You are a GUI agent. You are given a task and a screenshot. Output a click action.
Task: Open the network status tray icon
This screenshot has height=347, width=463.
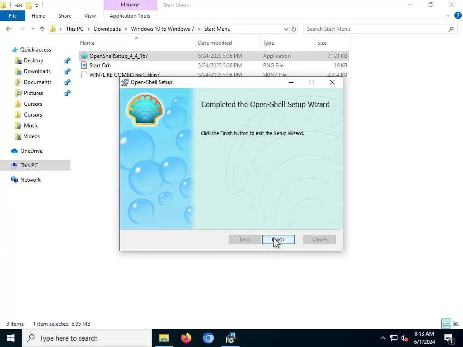pyautogui.click(x=394, y=338)
